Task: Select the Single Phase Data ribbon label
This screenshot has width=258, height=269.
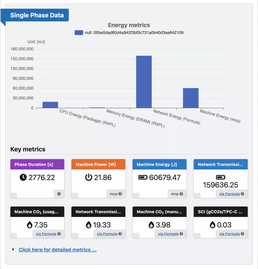Action: pyautogui.click(x=37, y=15)
